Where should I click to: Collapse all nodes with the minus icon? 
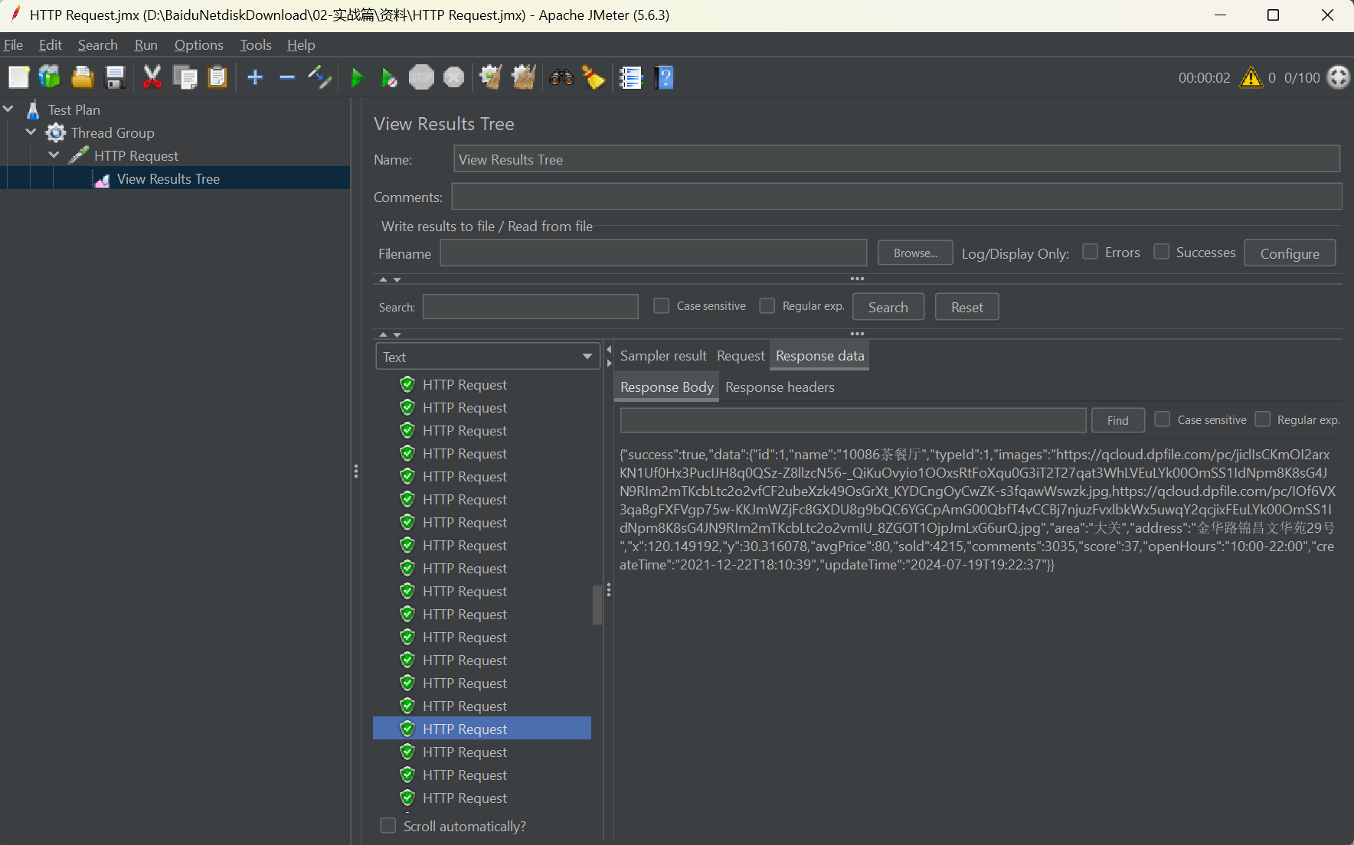287,77
